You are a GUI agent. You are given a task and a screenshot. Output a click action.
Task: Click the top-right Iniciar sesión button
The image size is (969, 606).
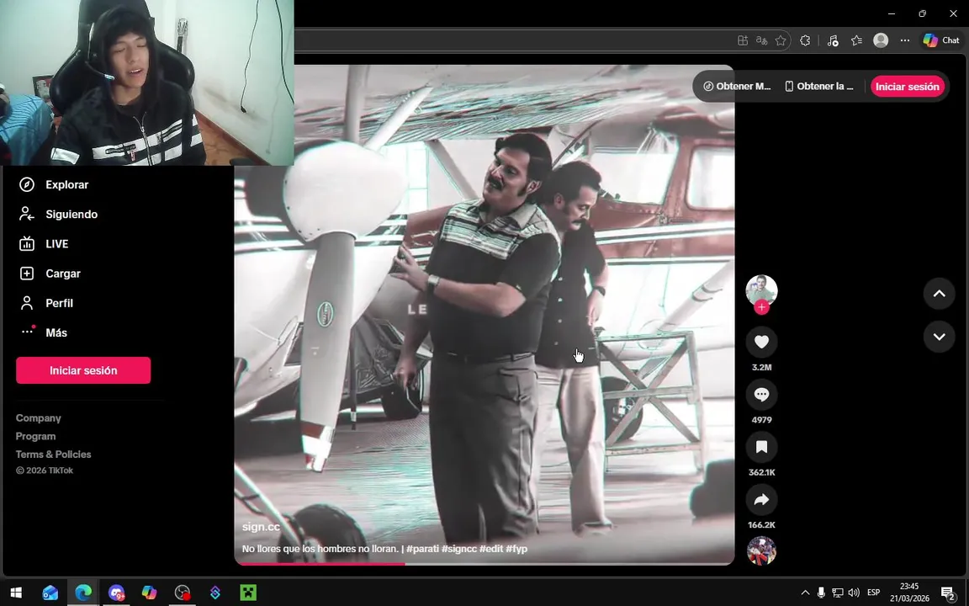pyautogui.click(x=908, y=87)
